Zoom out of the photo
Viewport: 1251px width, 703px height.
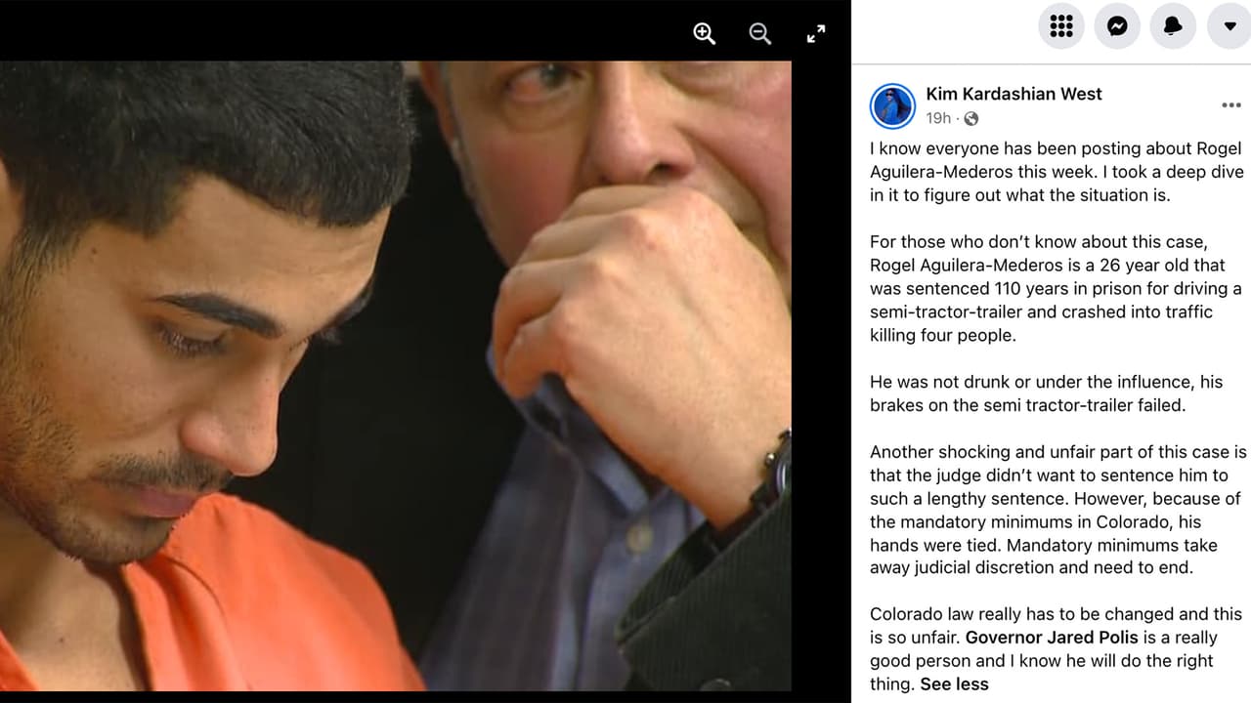click(x=759, y=34)
